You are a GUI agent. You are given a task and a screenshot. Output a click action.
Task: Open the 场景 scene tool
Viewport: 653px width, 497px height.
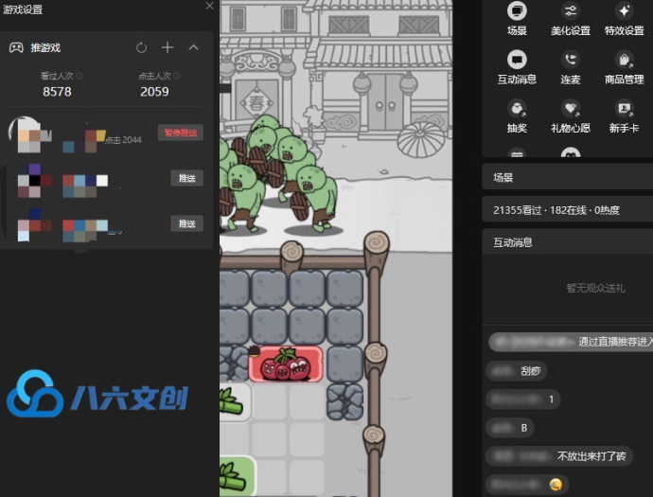point(517,19)
